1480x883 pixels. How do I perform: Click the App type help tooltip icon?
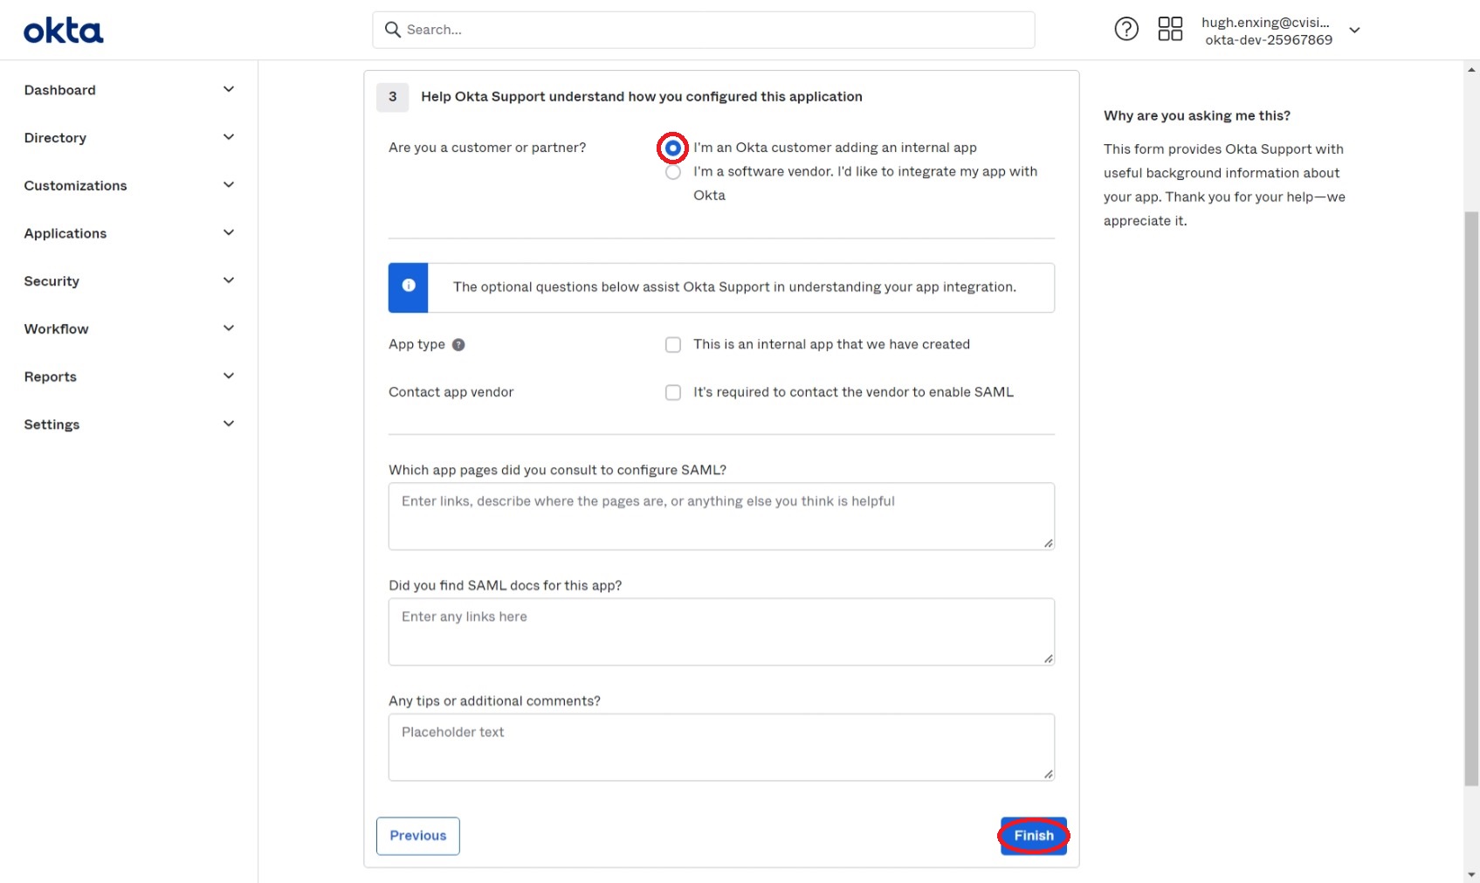pyautogui.click(x=458, y=345)
